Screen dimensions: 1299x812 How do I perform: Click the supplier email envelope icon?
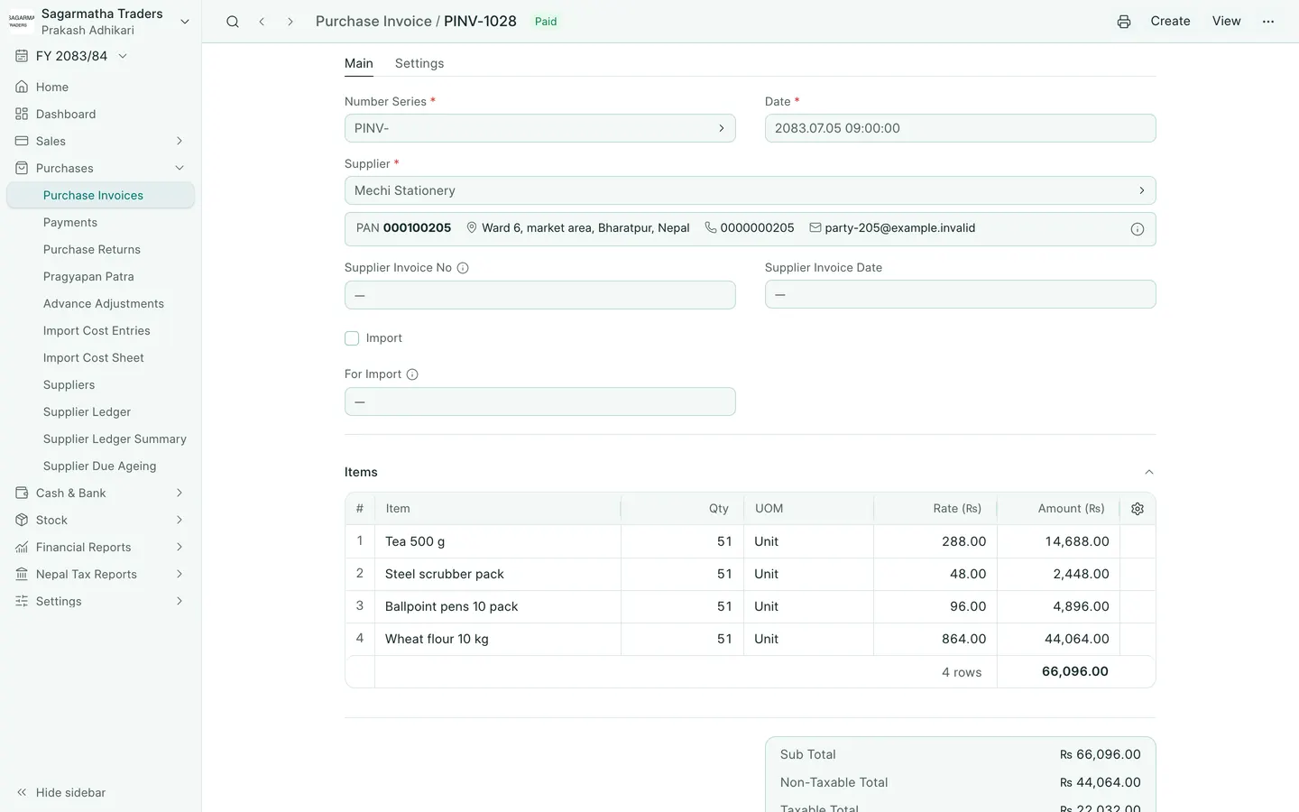(x=815, y=228)
